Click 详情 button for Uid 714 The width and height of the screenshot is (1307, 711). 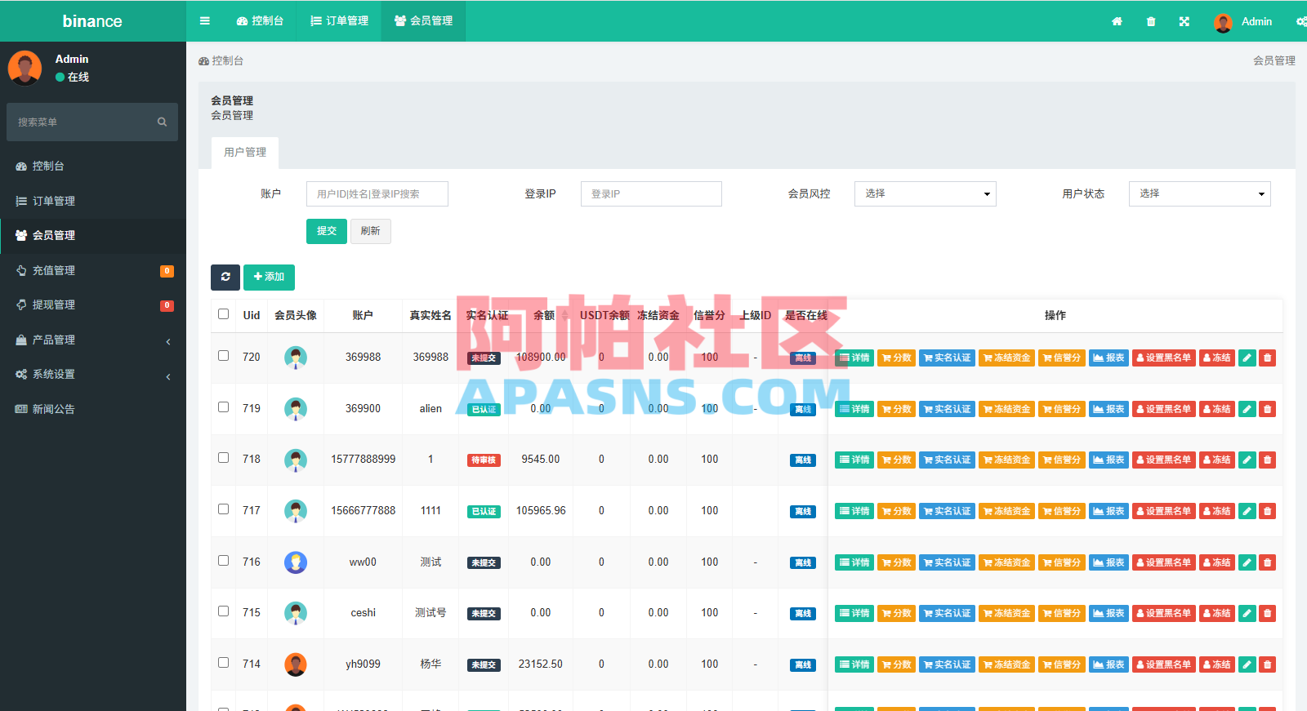(854, 664)
